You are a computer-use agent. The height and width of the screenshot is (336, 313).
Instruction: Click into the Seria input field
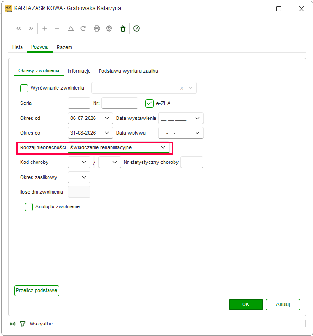click(x=79, y=103)
